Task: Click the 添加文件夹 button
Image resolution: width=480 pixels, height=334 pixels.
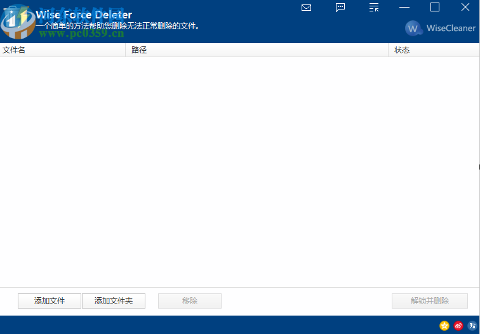Action: (114, 301)
